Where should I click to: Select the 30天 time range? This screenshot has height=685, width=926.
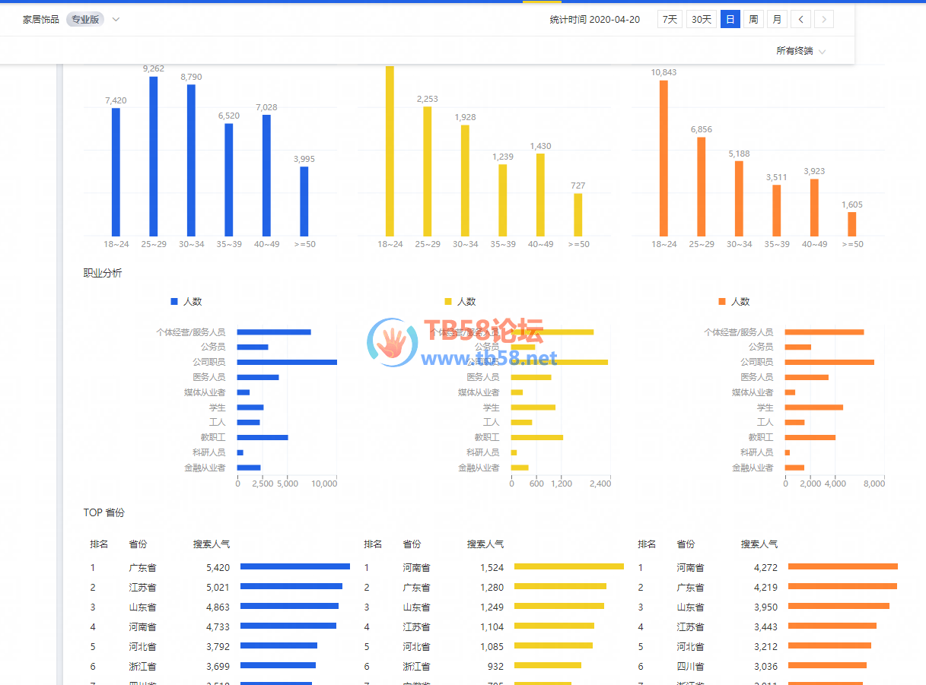(701, 19)
